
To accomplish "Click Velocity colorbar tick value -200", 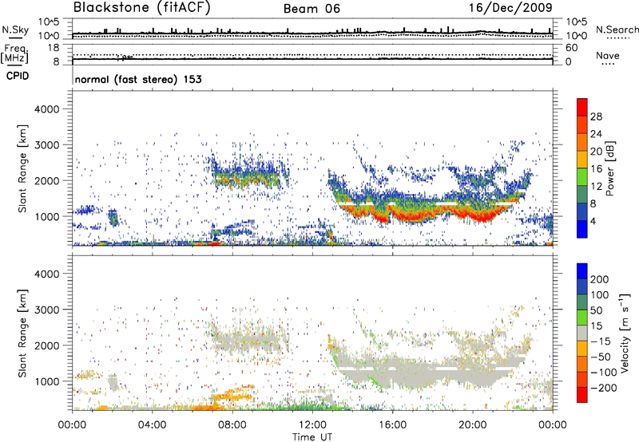I will pyautogui.click(x=603, y=388).
